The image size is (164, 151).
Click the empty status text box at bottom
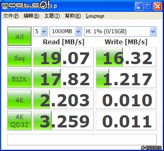[x=82, y=140]
